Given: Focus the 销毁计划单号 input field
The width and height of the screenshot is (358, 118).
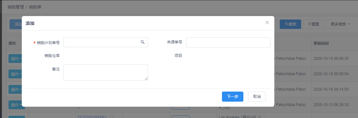Looking at the screenshot, I should pyautogui.click(x=106, y=42).
